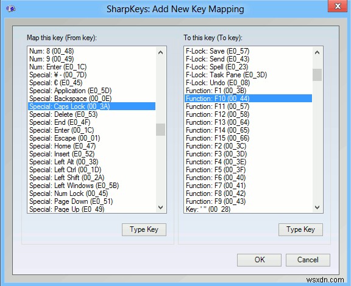Viewport: 351px width, 286px height.
Task: Select 'Function: F12 (00_58)' entry
Action: [248, 114]
